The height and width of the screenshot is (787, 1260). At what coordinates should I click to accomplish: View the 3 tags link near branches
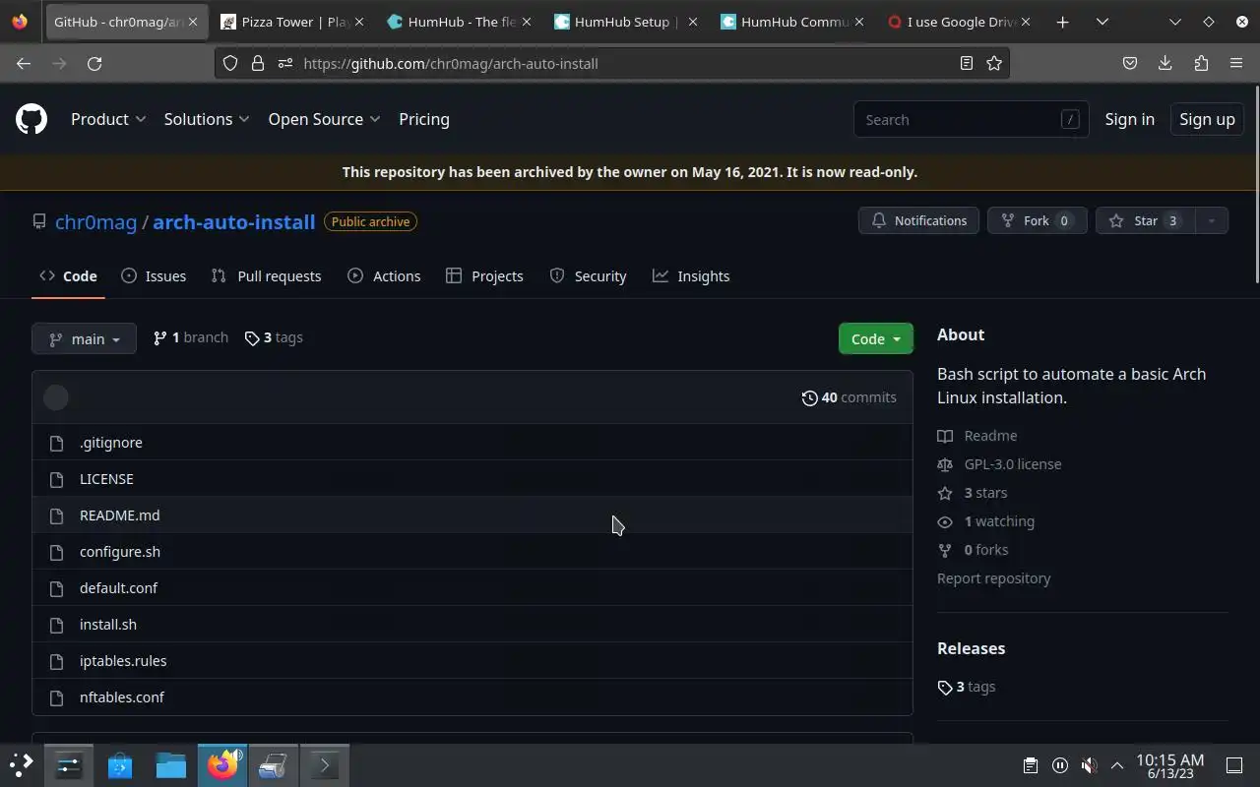click(x=274, y=337)
